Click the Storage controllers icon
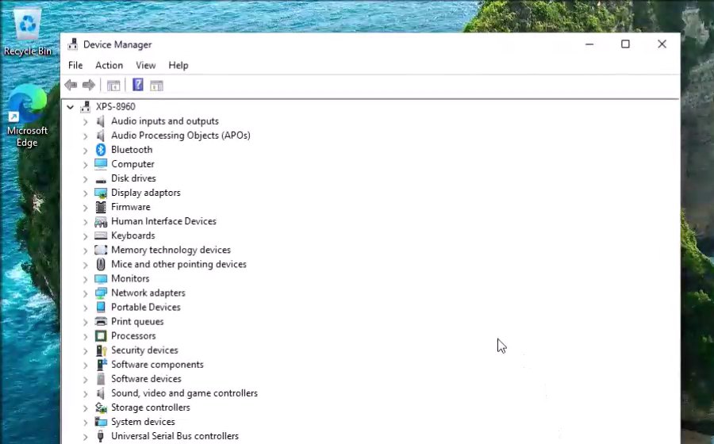 (101, 408)
